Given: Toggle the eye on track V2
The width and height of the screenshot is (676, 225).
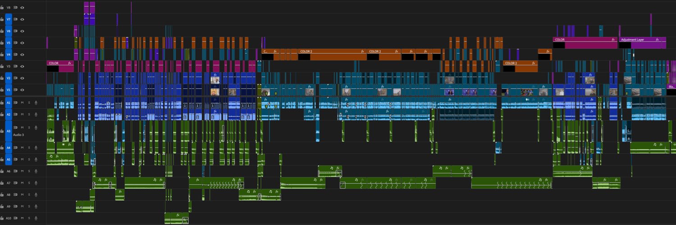Looking at the screenshot, I should (22, 78).
